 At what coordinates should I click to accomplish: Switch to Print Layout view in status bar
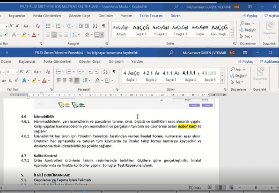point(221,188)
